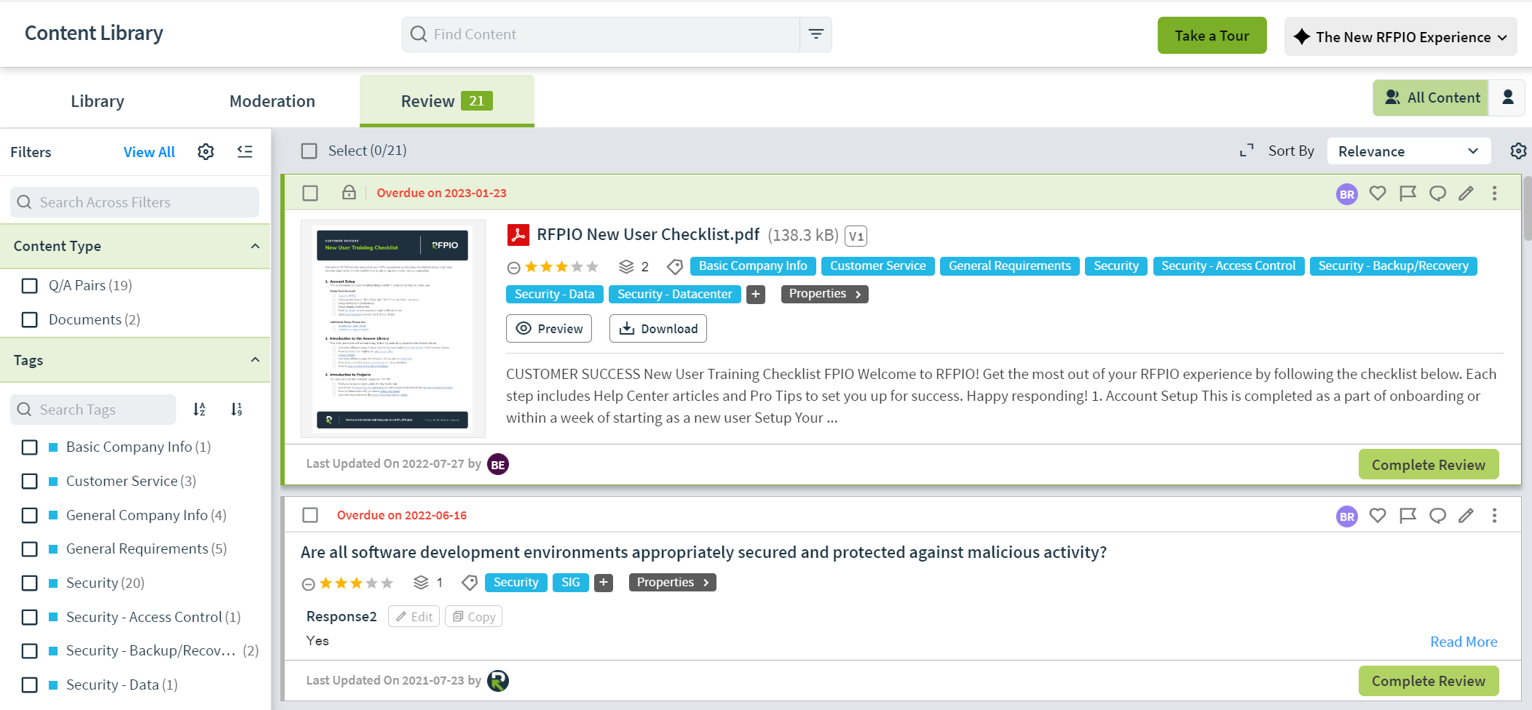Switch to the Moderation tab
This screenshot has width=1532, height=710.
click(272, 101)
